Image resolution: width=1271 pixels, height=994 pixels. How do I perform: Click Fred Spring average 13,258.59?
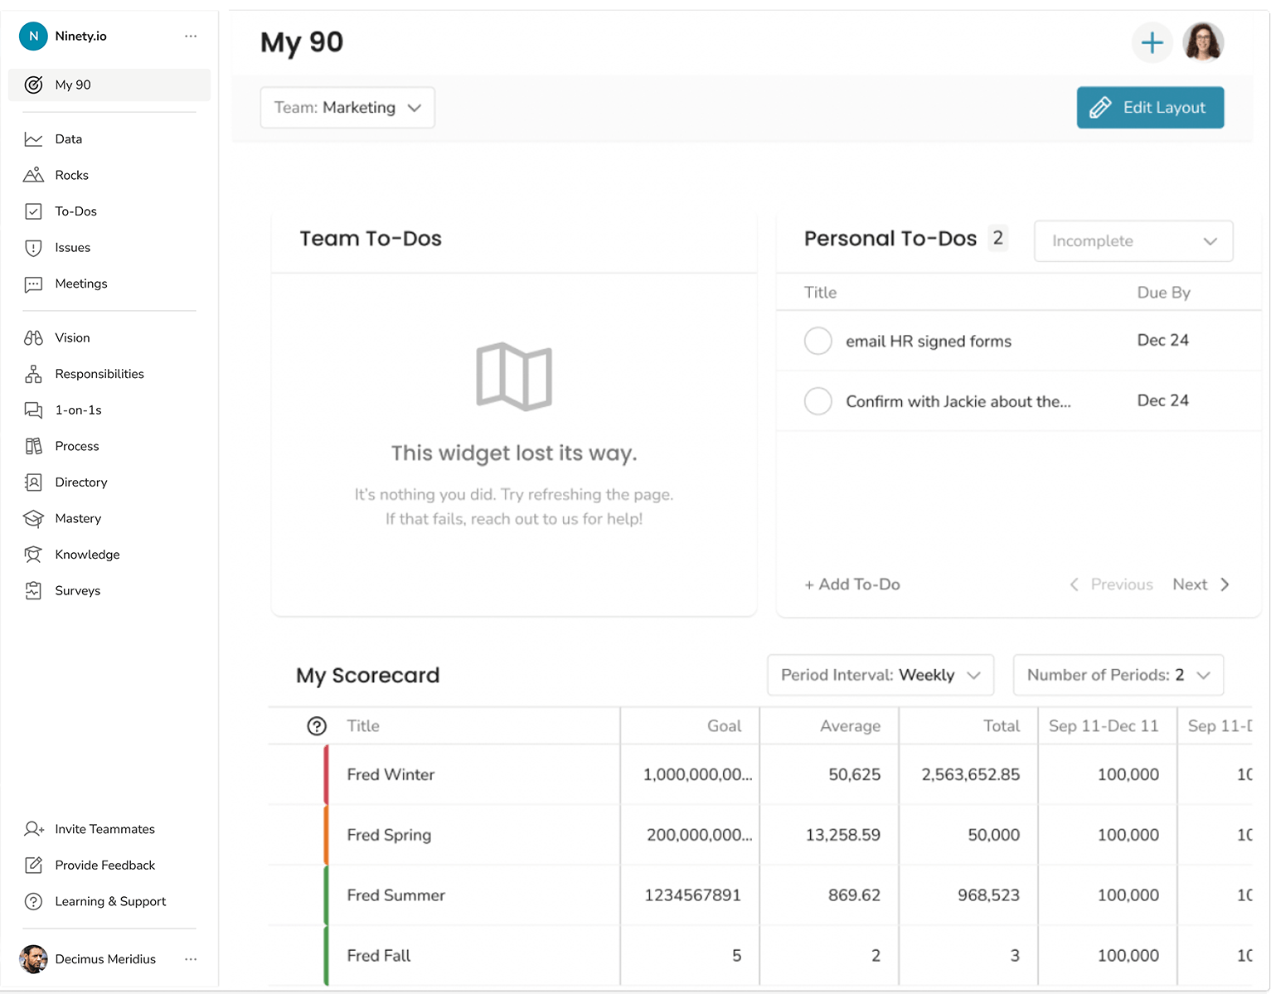843,835
